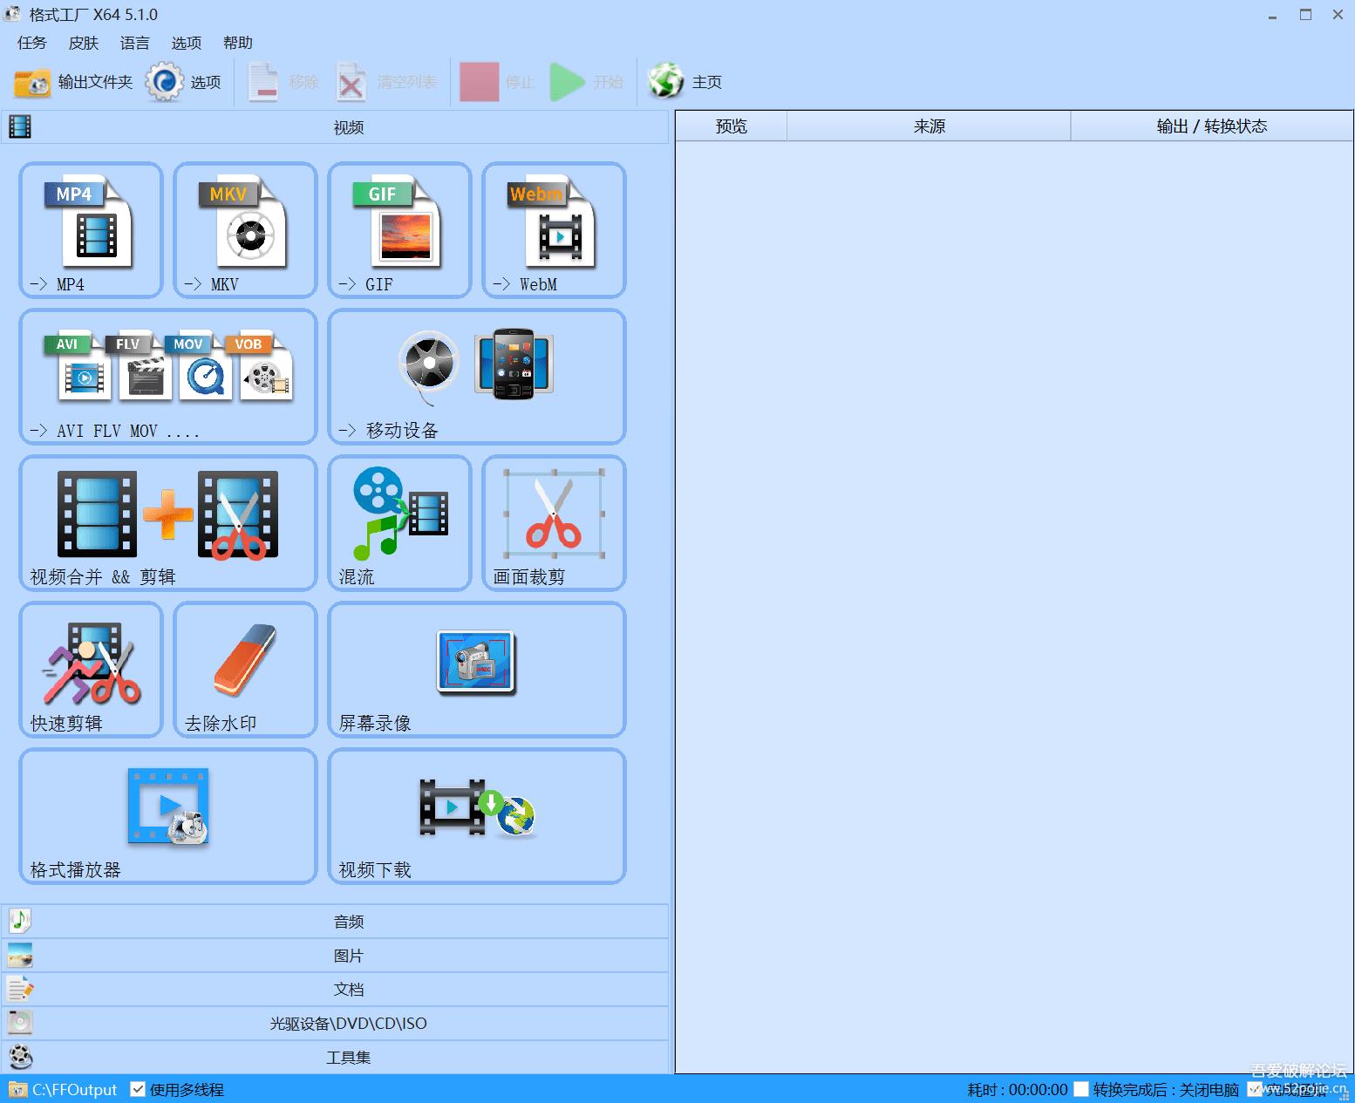Expand the 音频 audio category

pyautogui.click(x=348, y=921)
